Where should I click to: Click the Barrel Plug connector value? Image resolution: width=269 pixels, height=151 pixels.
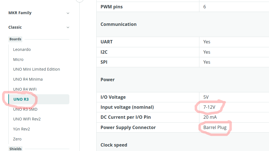pyautogui.click(x=215, y=128)
